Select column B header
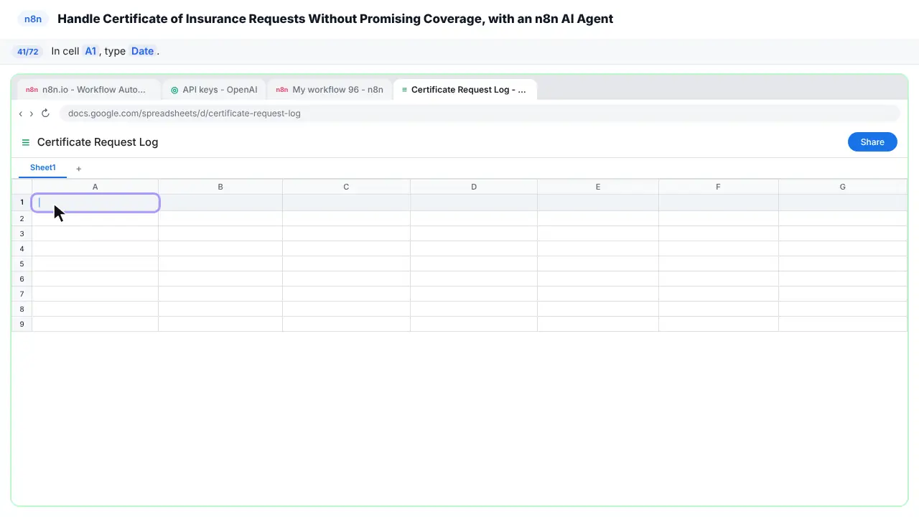Image resolution: width=919 pixels, height=517 pixels. click(x=220, y=187)
